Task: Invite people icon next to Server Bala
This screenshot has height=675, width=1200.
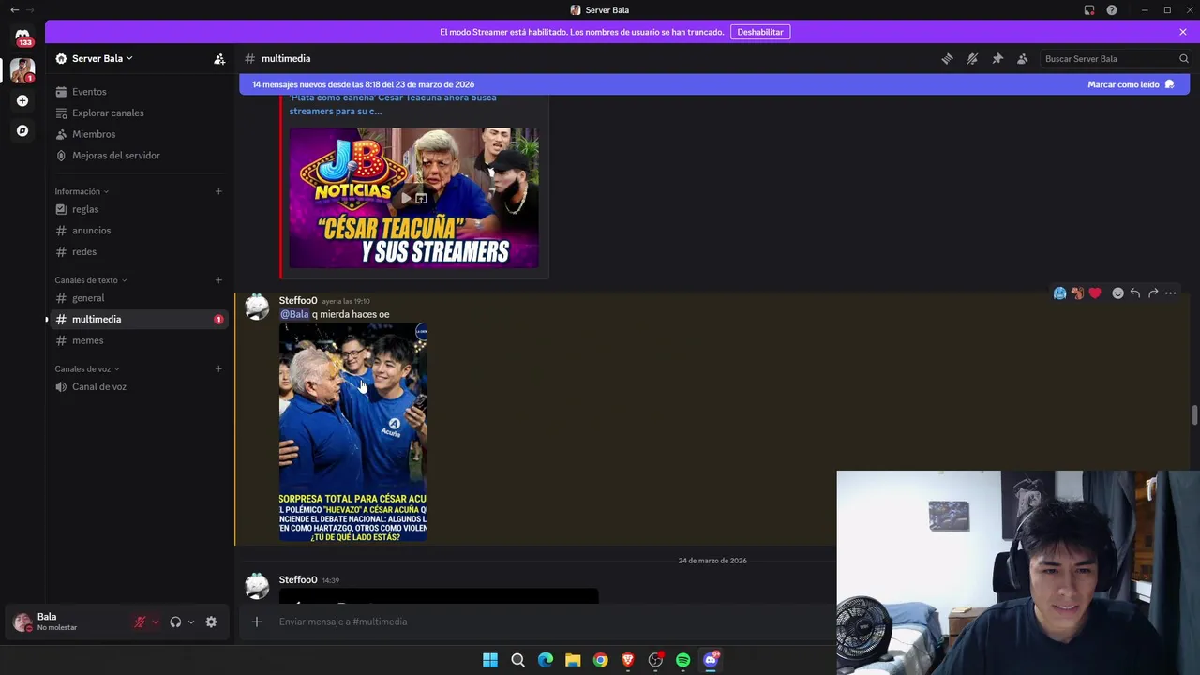Action: click(x=219, y=58)
